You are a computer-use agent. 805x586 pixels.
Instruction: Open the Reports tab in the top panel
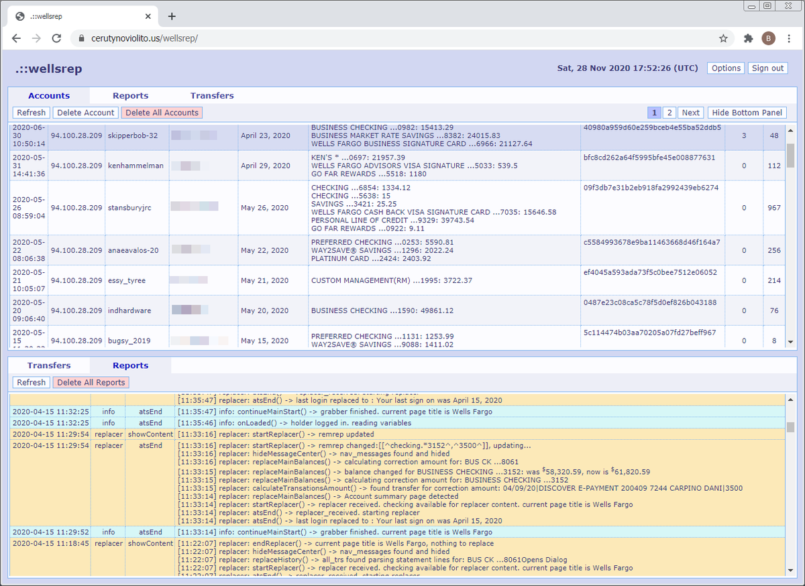pyautogui.click(x=131, y=95)
